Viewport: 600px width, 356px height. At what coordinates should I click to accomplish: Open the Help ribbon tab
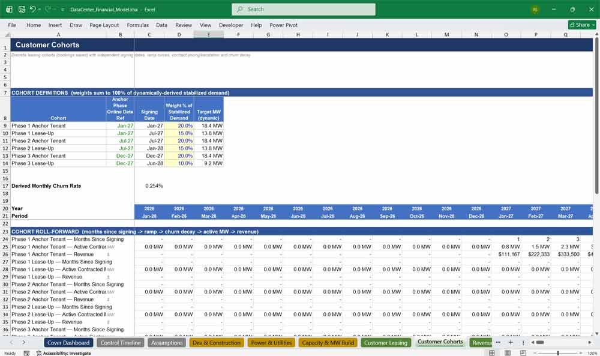pos(256,25)
